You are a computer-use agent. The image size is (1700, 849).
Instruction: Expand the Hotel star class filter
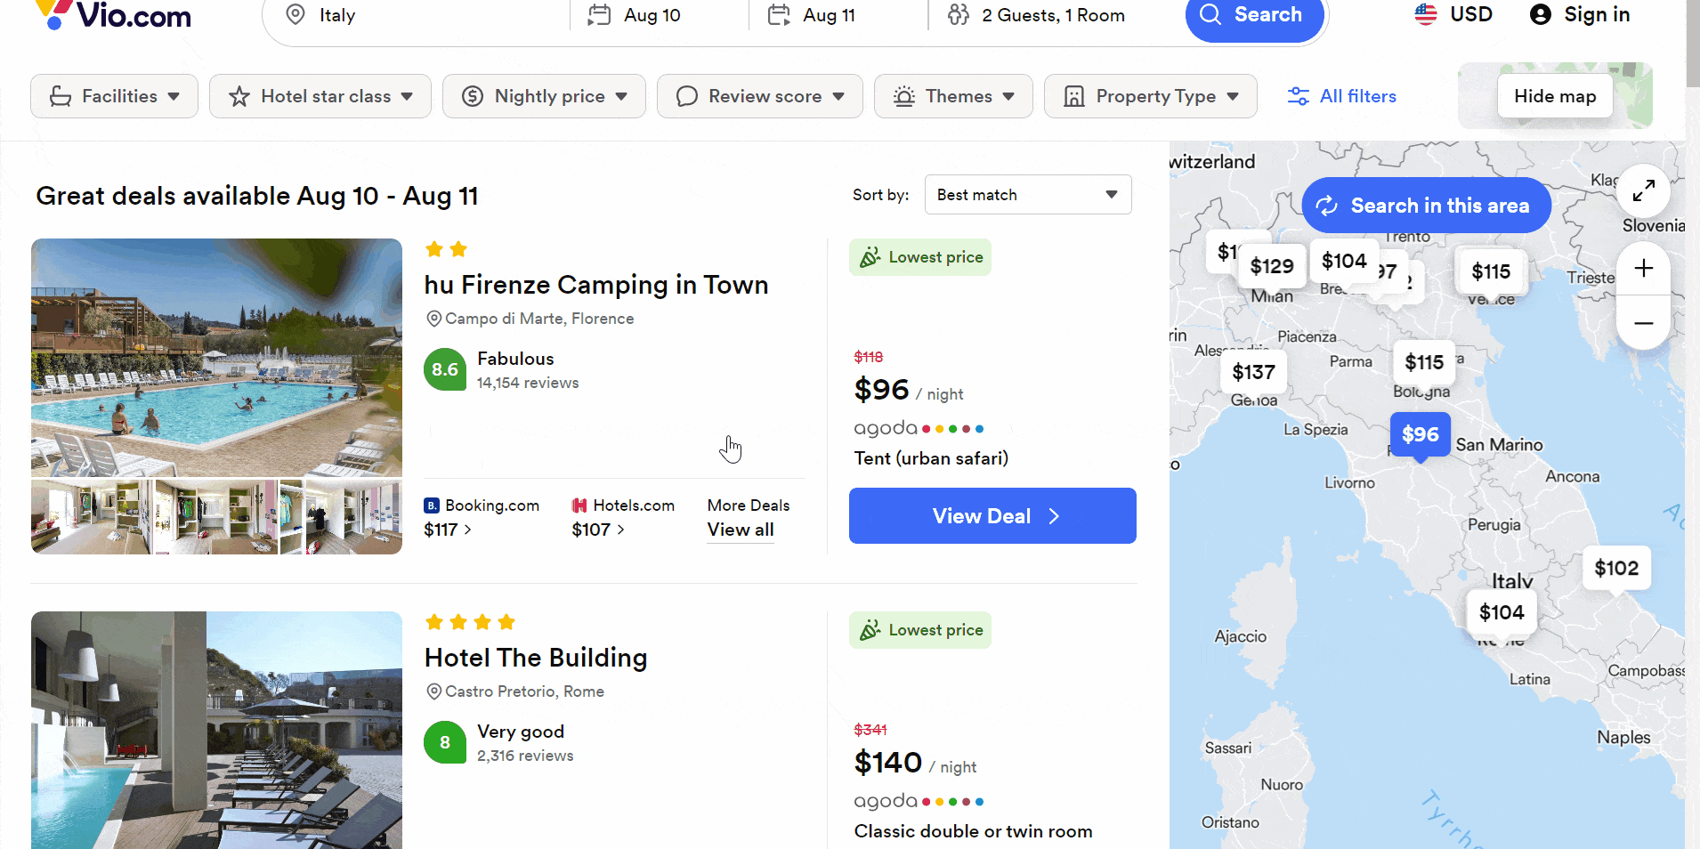320,96
